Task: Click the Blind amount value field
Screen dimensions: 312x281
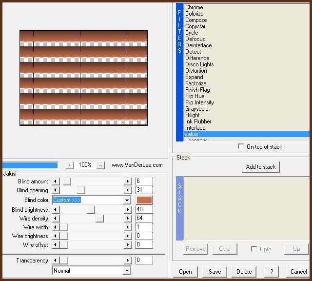Action: 144,181
